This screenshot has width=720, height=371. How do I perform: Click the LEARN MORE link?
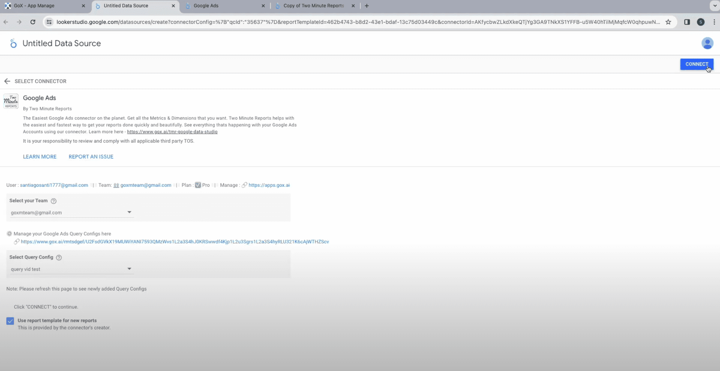(x=40, y=157)
